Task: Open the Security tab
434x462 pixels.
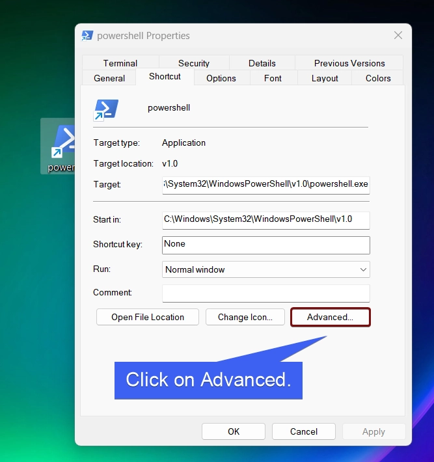Action: (194, 63)
